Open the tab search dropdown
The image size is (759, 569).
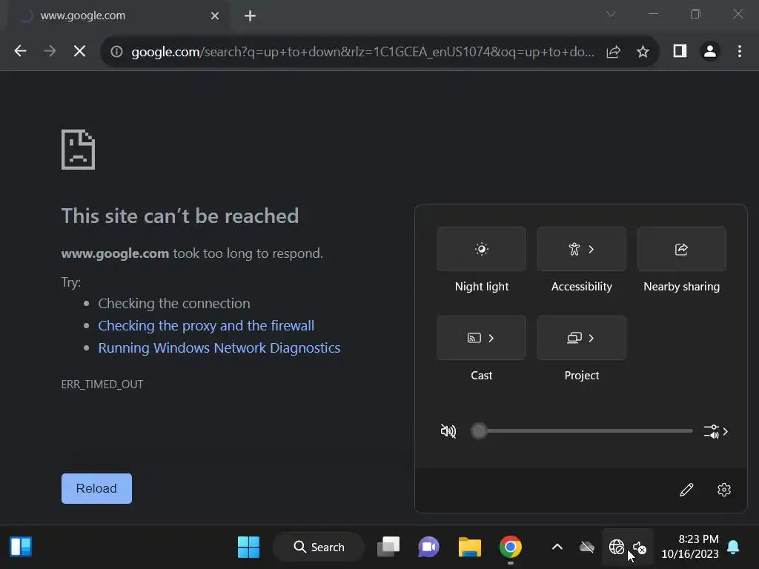[x=611, y=14]
